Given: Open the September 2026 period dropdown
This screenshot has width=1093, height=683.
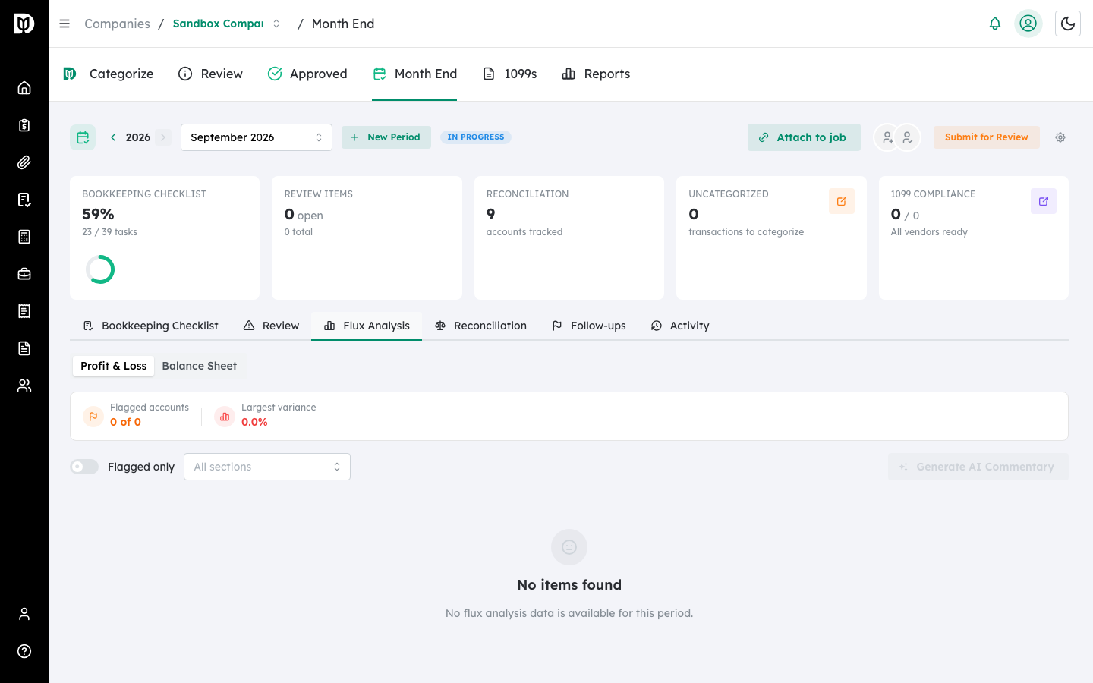Looking at the screenshot, I should [257, 137].
